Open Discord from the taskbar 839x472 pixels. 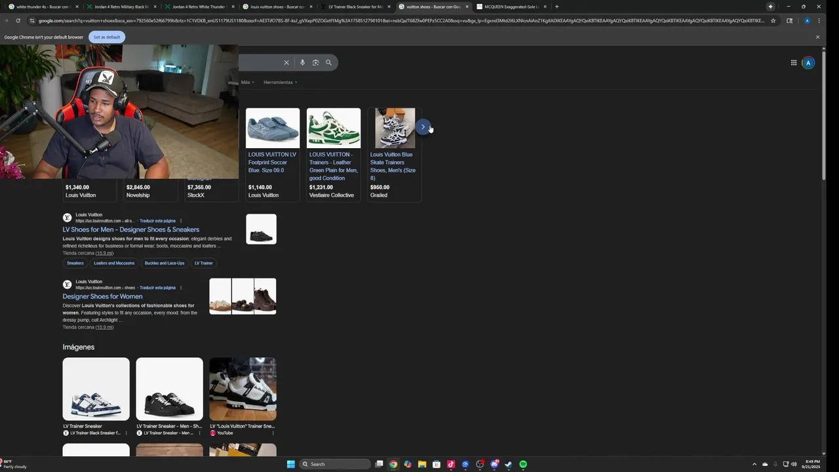pyautogui.click(x=494, y=464)
